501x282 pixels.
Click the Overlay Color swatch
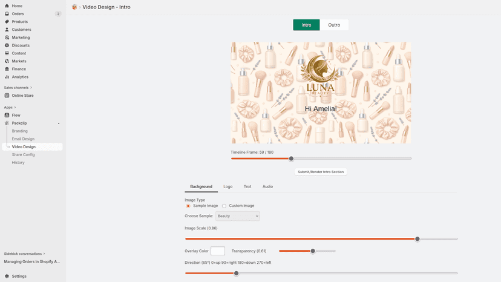coord(218,251)
